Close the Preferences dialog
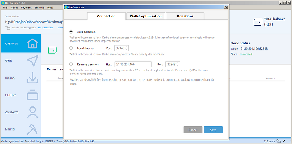 [x=226, y=7]
